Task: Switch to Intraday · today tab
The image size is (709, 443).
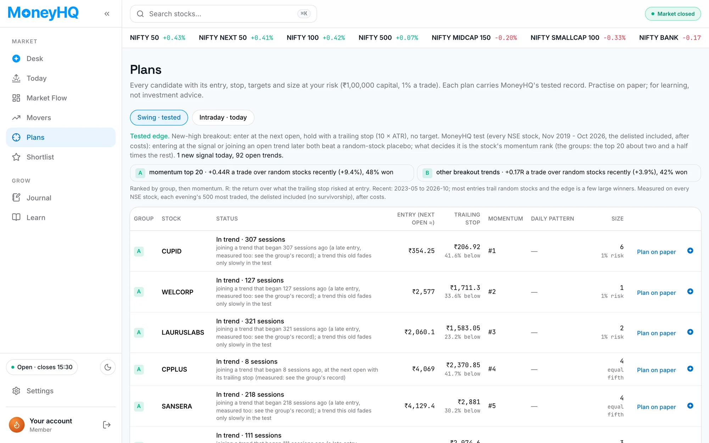Action: click(223, 118)
